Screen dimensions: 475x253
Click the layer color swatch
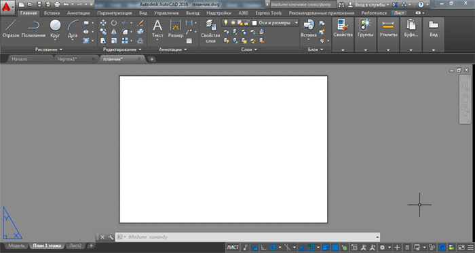[x=254, y=23]
